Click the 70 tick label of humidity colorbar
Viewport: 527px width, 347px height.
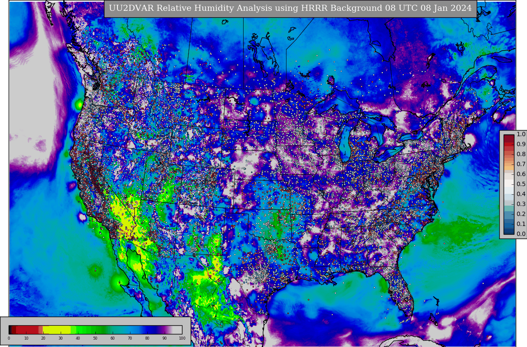(130, 338)
